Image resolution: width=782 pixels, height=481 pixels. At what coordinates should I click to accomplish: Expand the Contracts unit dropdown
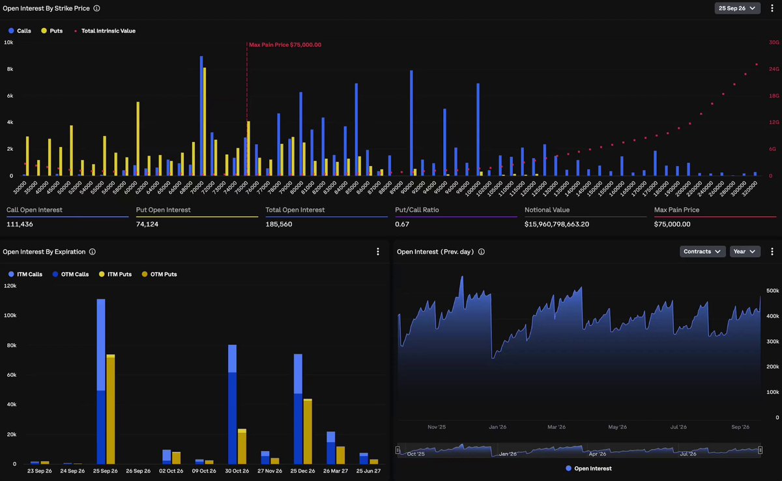(702, 252)
